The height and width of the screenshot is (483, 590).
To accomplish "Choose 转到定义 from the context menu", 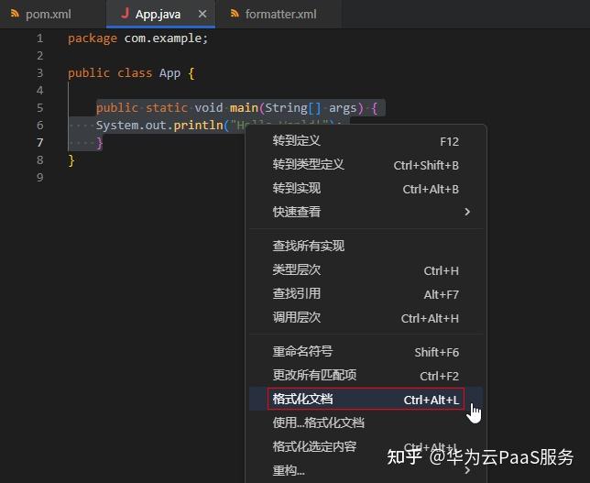I will click(366, 141).
